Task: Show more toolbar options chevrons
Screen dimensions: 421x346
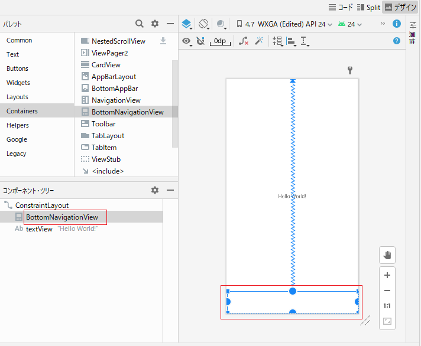Action: point(383,24)
